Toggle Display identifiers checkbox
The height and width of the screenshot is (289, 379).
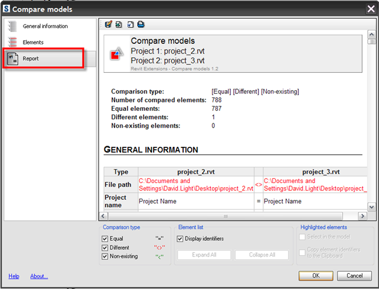pyautogui.click(x=180, y=239)
